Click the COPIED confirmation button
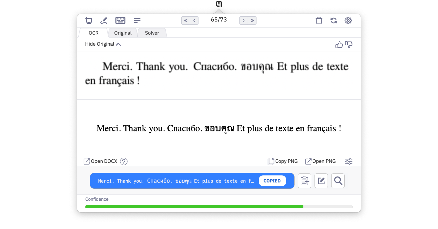Screen dimensions: 438x229 [x=272, y=181]
